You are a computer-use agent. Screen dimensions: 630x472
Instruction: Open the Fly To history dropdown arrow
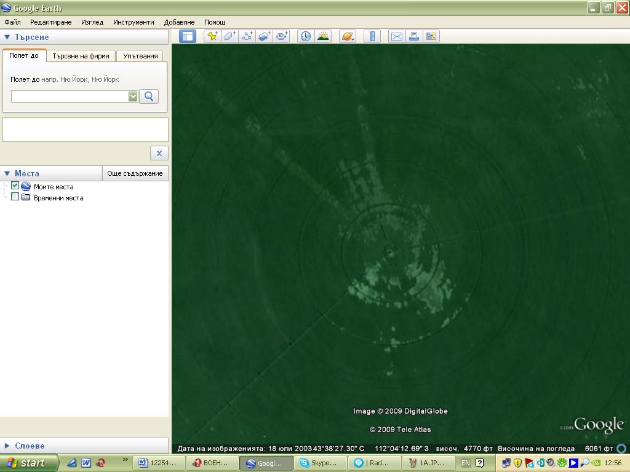pos(133,96)
